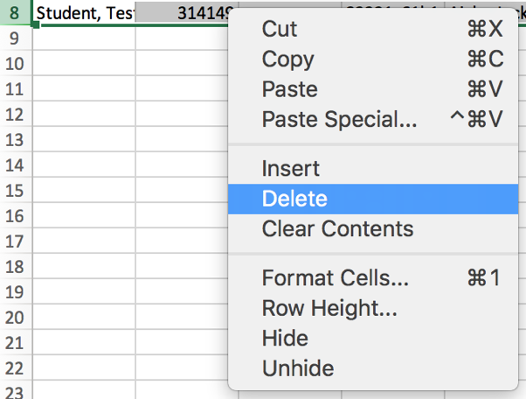
Task: Delete the selected row via menu
Action: tap(294, 199)
